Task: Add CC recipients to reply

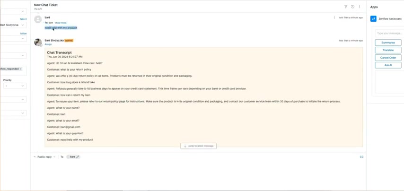Action: (x=361, y=157)
